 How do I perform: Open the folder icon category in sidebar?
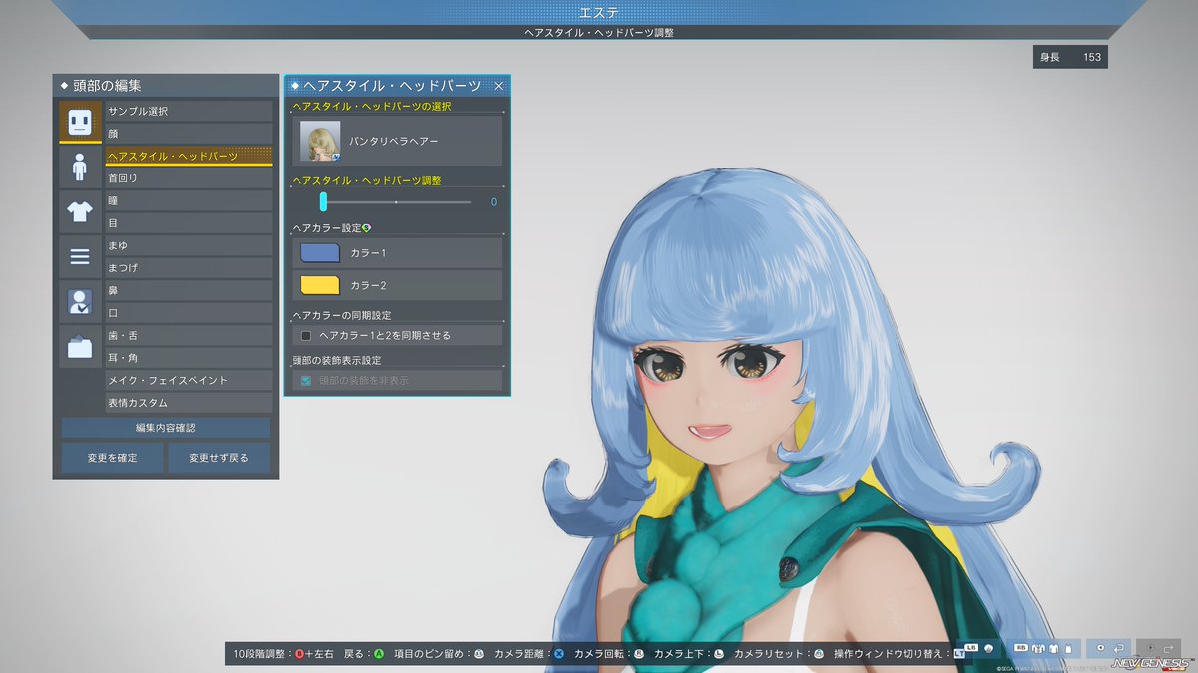pyautogui.click(x=80, y=347)
